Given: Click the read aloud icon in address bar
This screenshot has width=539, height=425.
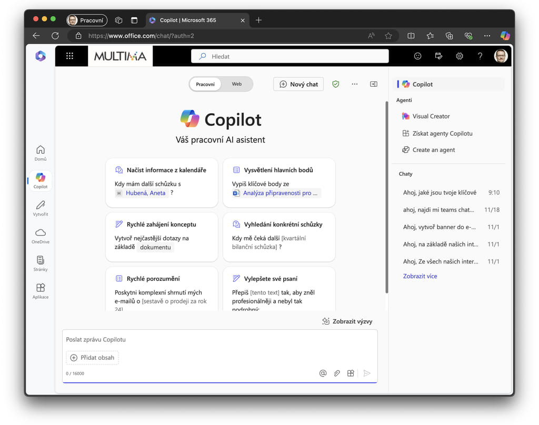Looking at the screenshot, I should [371, 36].
